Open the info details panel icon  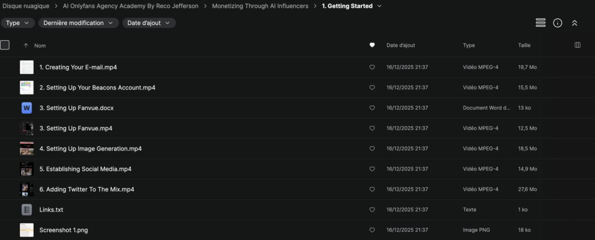coord(557,23)
